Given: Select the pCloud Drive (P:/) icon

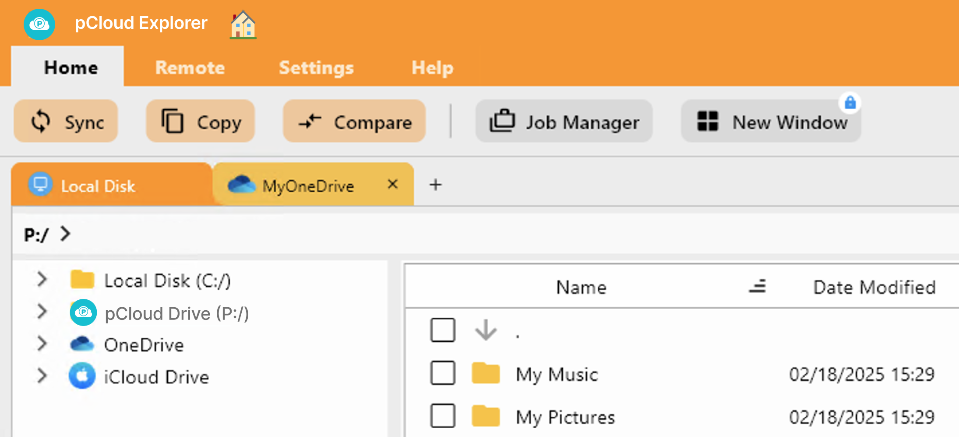Looking at the screenshot, I should 83,312.
